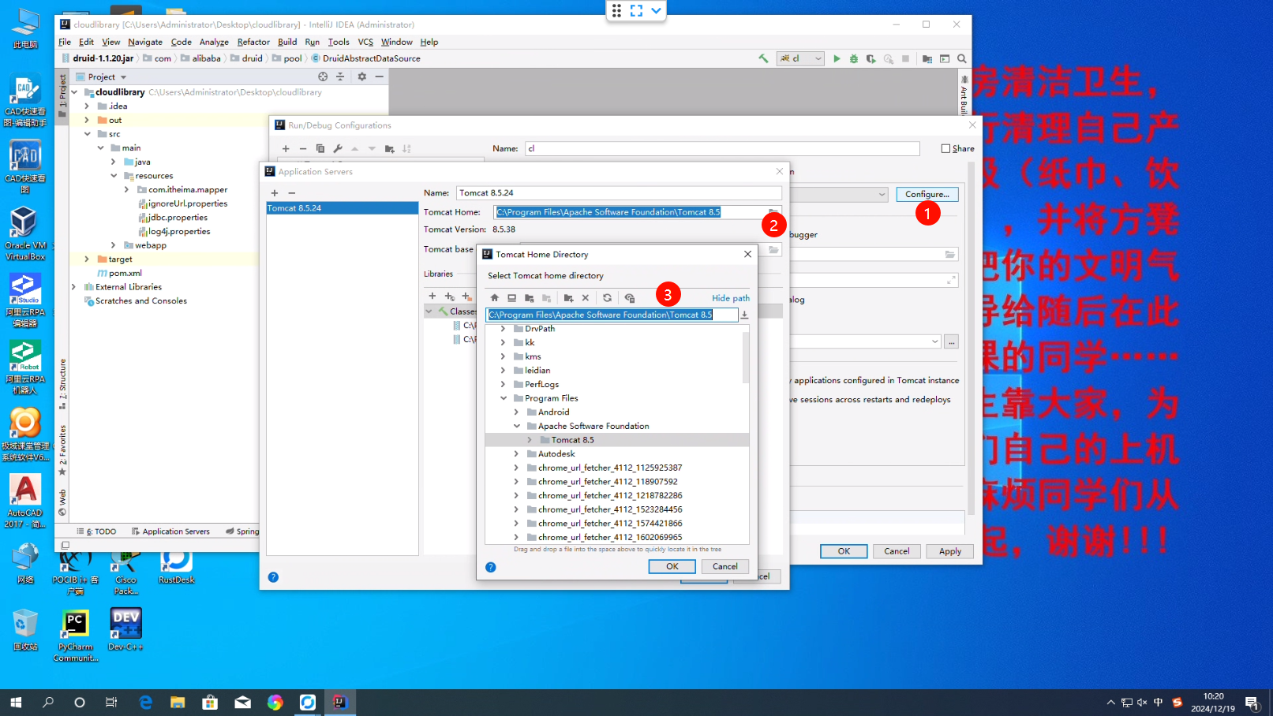Toggle show hidden files icon in file chooser
Screen dimensions: 1273x716
tap(630, 298)
